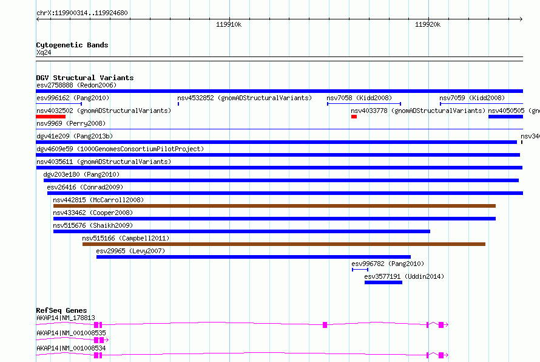Screen dimensions: 540x362
Task: Click the AKAP14|NM_001008535 transcript label
Action: click(71, 333)
